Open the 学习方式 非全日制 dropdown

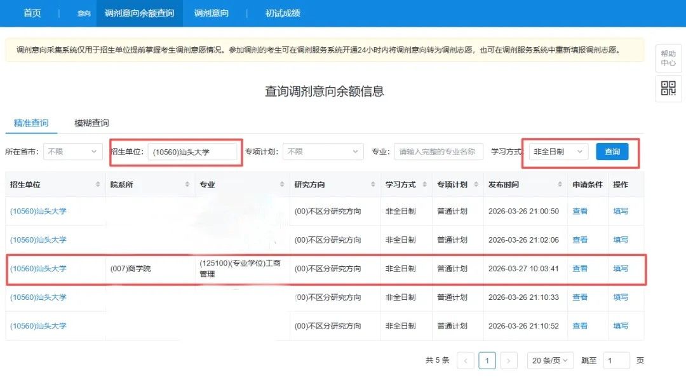point(558,152)
